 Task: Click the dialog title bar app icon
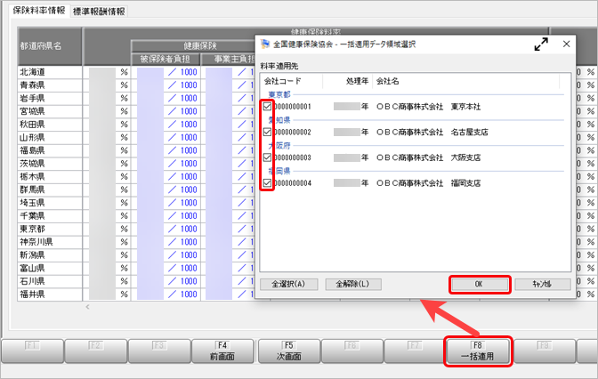(265, 44)
